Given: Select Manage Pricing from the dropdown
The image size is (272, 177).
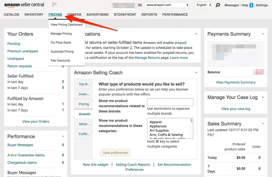Looking at the screenshot, I should [61, 34].
